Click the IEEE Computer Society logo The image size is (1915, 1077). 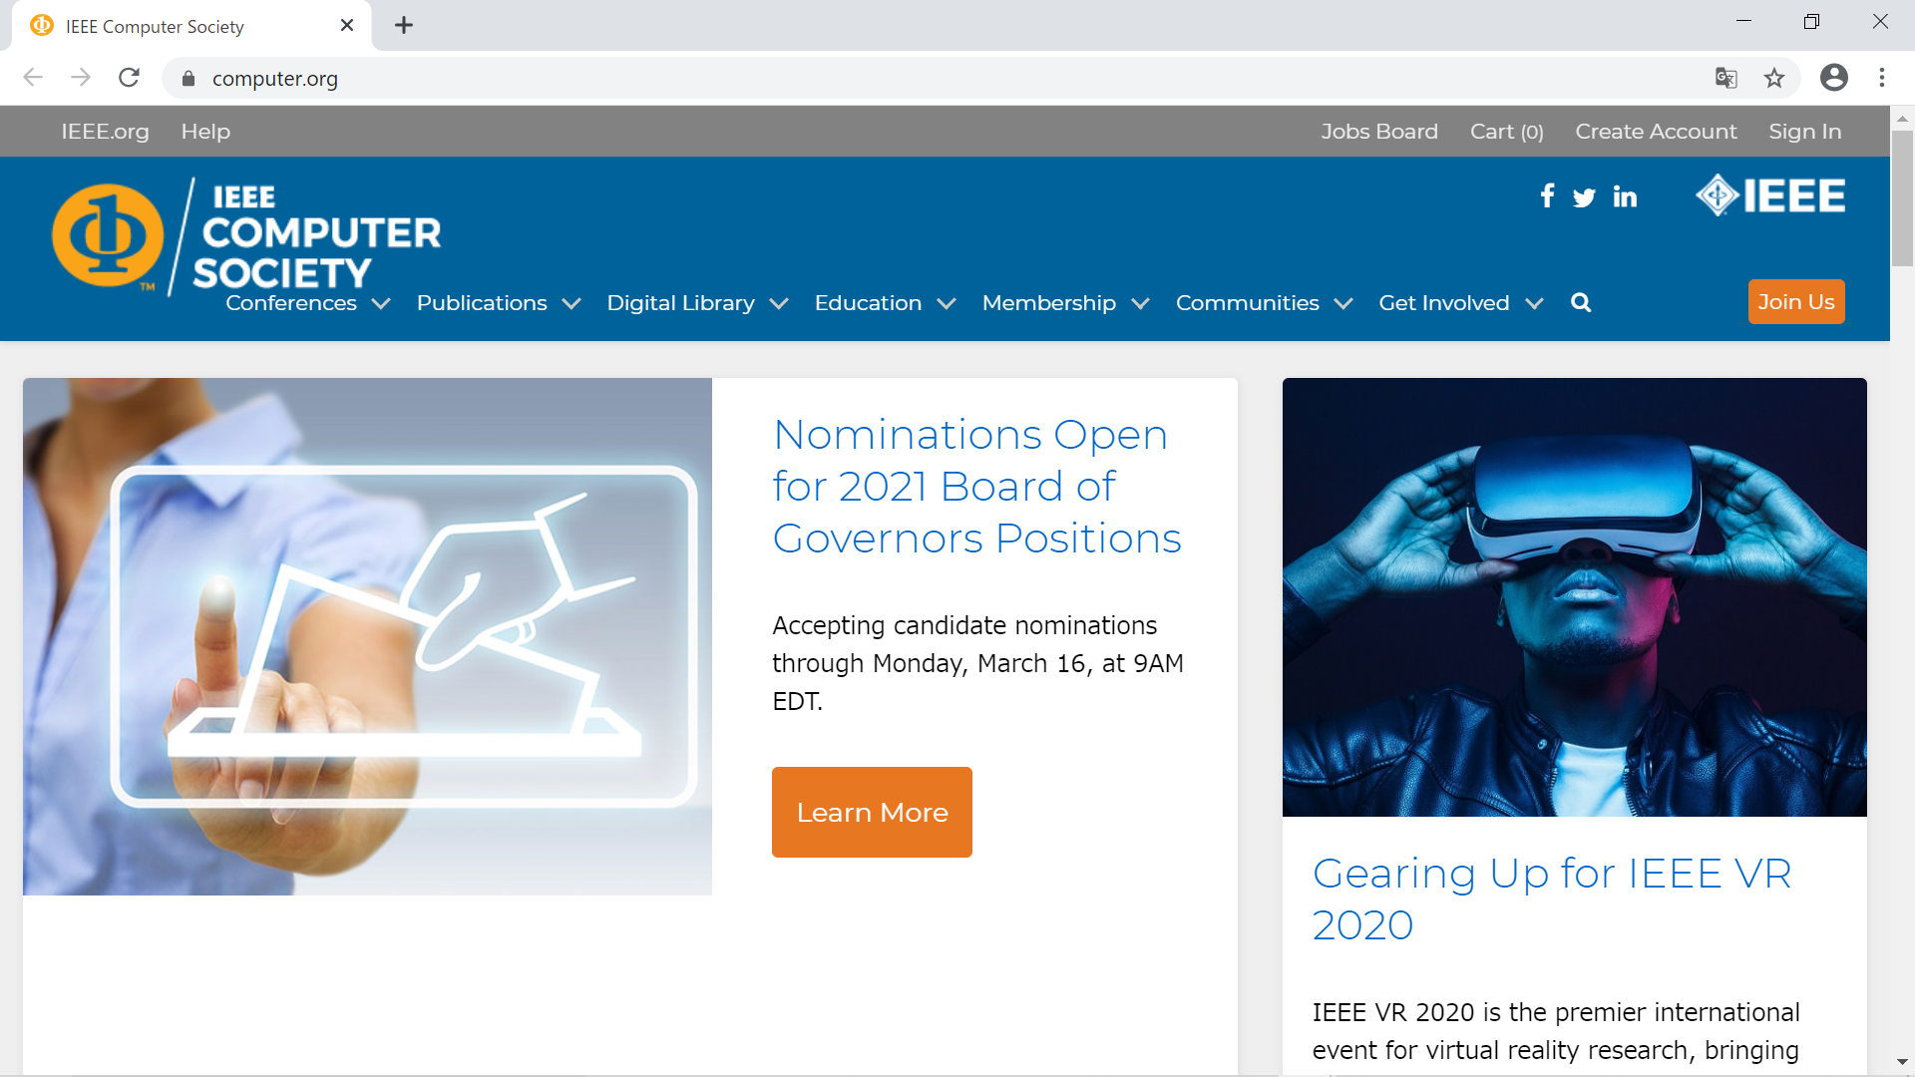tap(247, 236)
